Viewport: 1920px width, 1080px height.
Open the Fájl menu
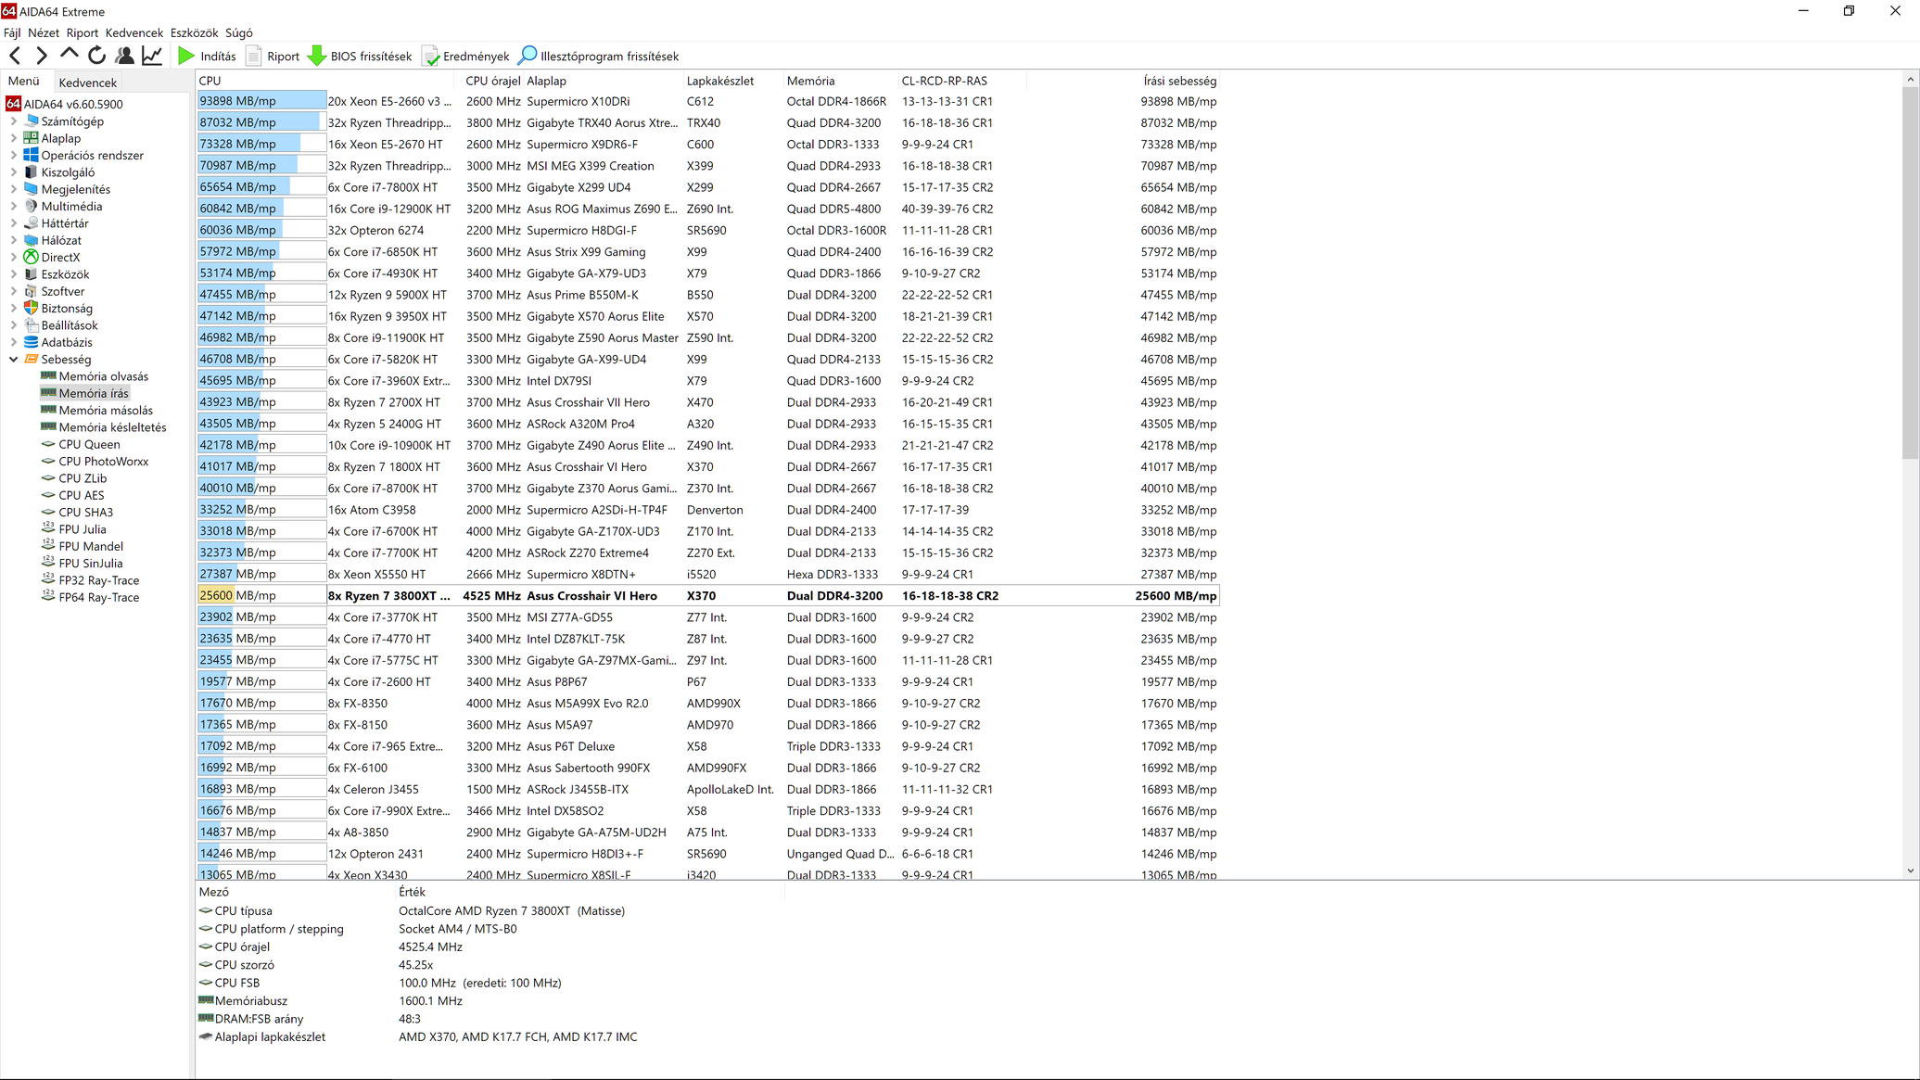[12, 32]
